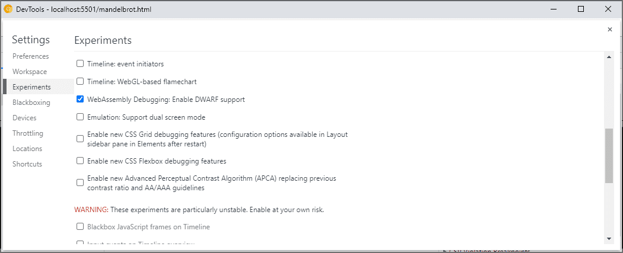This screenshot has width=623, height=253.
Task: Enable Timeline: WebGL-based flamechart
Action: pyautogui.click(x=80, y=81)
